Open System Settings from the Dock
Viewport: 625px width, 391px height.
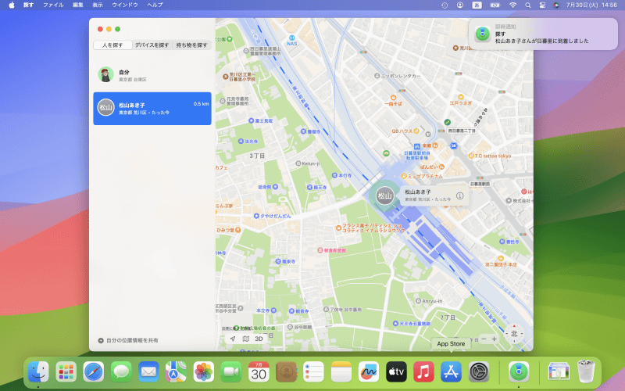click(479, 372)
